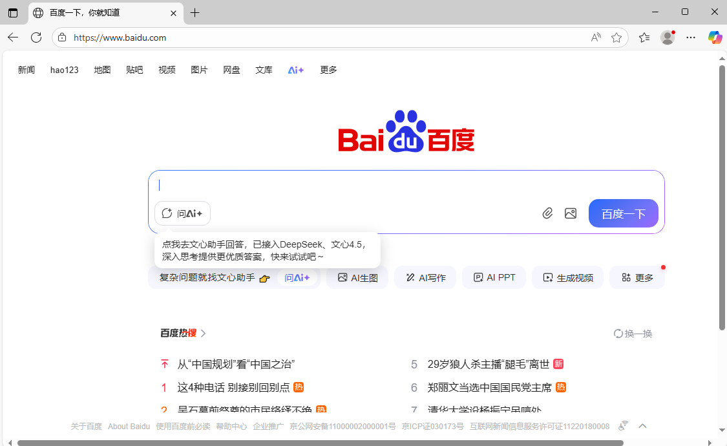The height and width of the screenshot is (446, 727).
Task: Search by image icon
Action: pos(570,213)
